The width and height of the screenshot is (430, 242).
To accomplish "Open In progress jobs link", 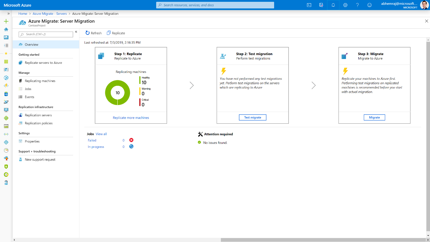I will 96,147.
